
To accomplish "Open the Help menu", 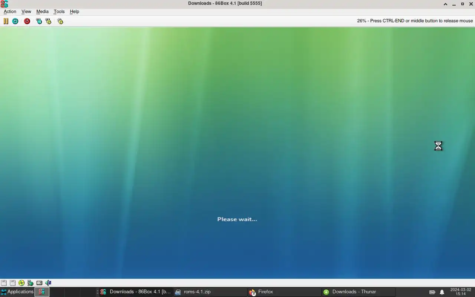I will [x=74, y=12].
